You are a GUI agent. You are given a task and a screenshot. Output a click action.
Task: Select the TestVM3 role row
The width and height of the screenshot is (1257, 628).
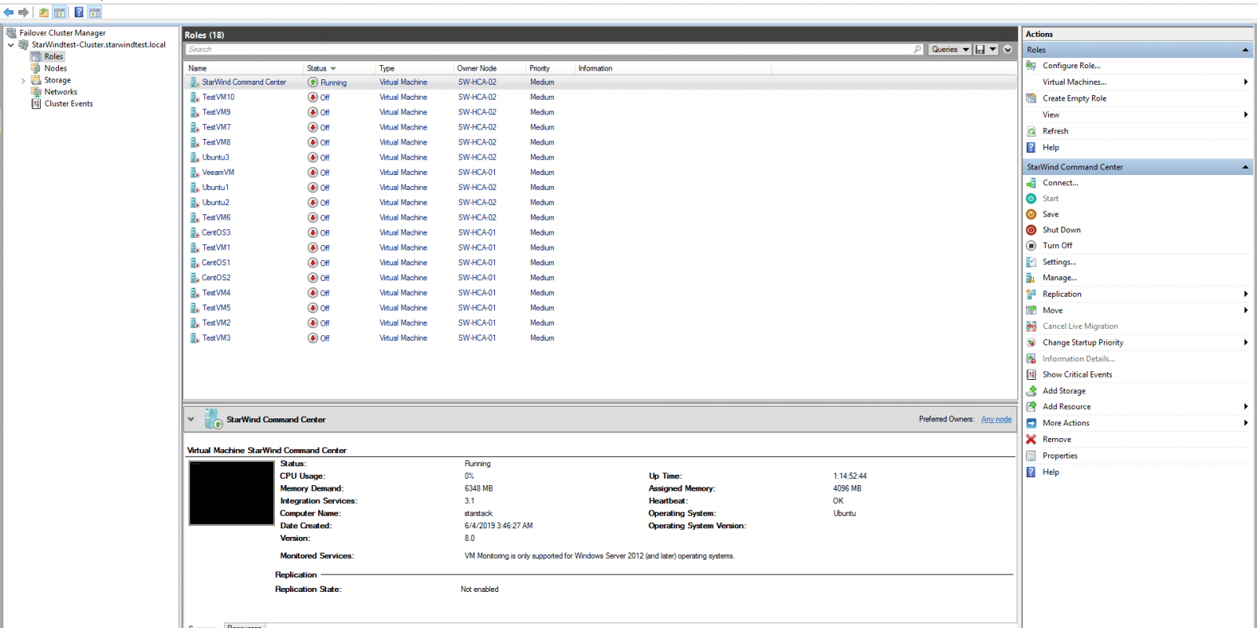click(x=600, y=338)
